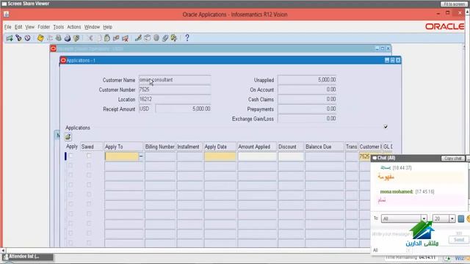Click the horizontal scrollbar left arrow
The image size is (470, 264).
pos(3,250)
